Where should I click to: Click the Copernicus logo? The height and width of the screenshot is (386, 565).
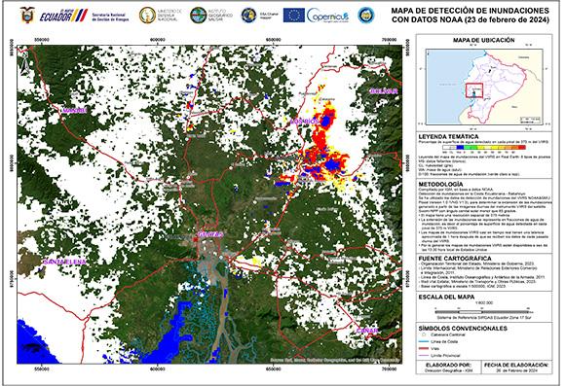328,16
